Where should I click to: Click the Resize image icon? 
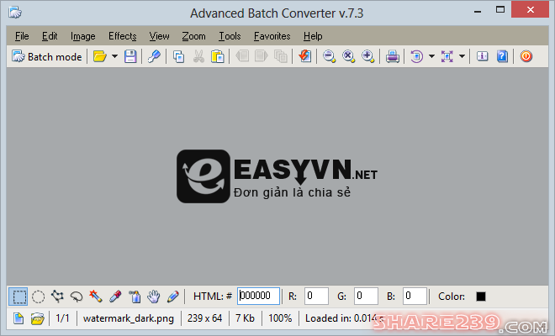pos(447,56)
